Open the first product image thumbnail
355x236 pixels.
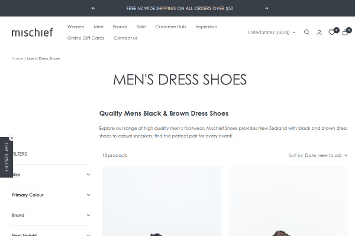[x=162, y=201]
